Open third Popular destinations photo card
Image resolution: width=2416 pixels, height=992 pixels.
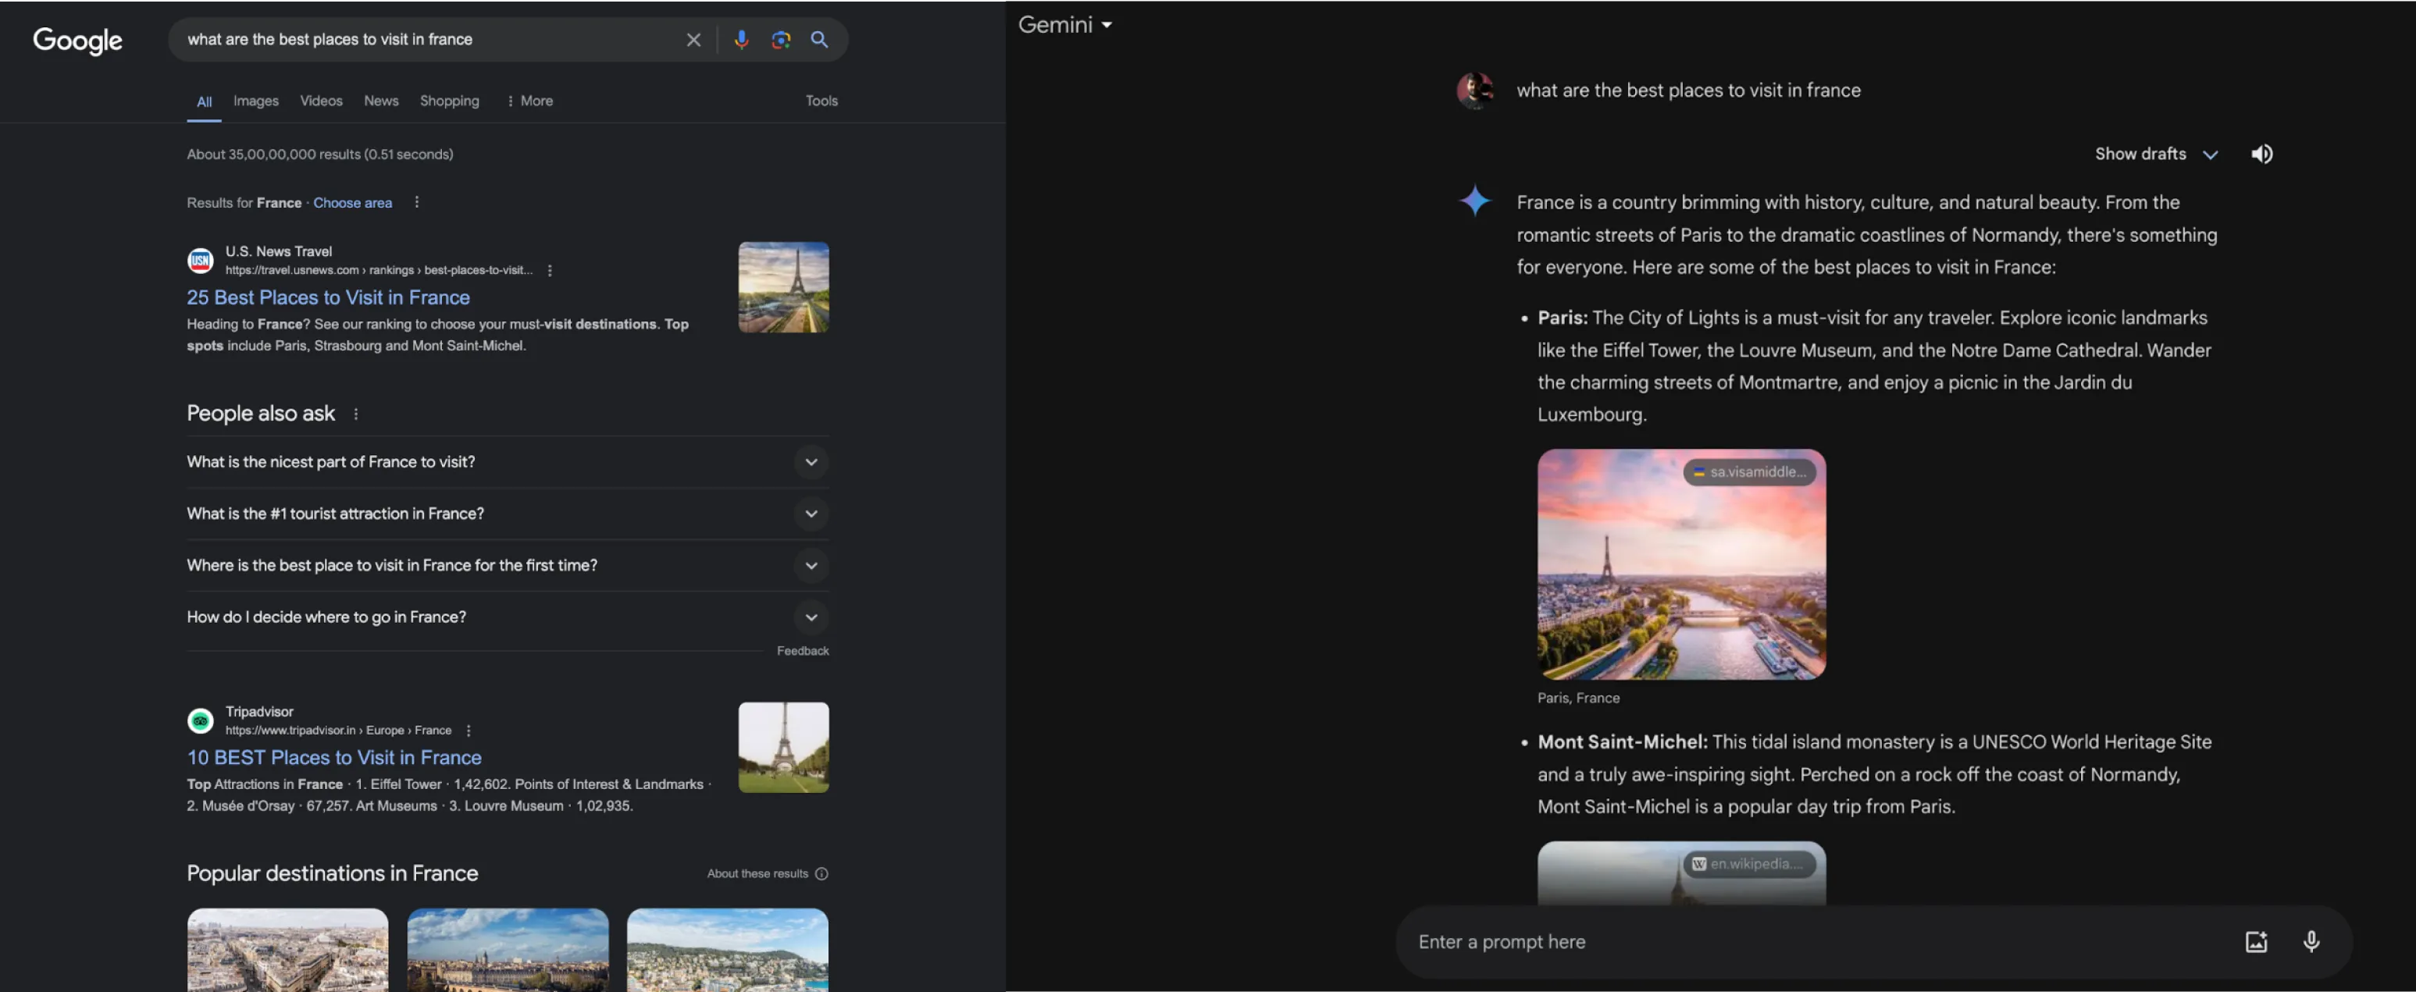(x=728, y=949)
